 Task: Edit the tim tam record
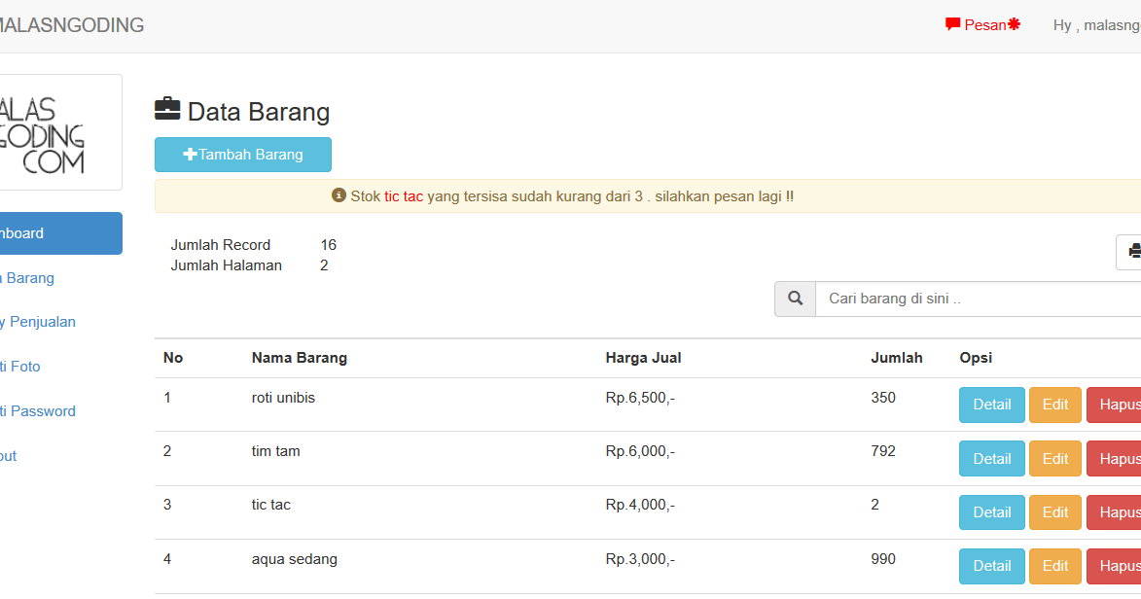(1054, 458)
